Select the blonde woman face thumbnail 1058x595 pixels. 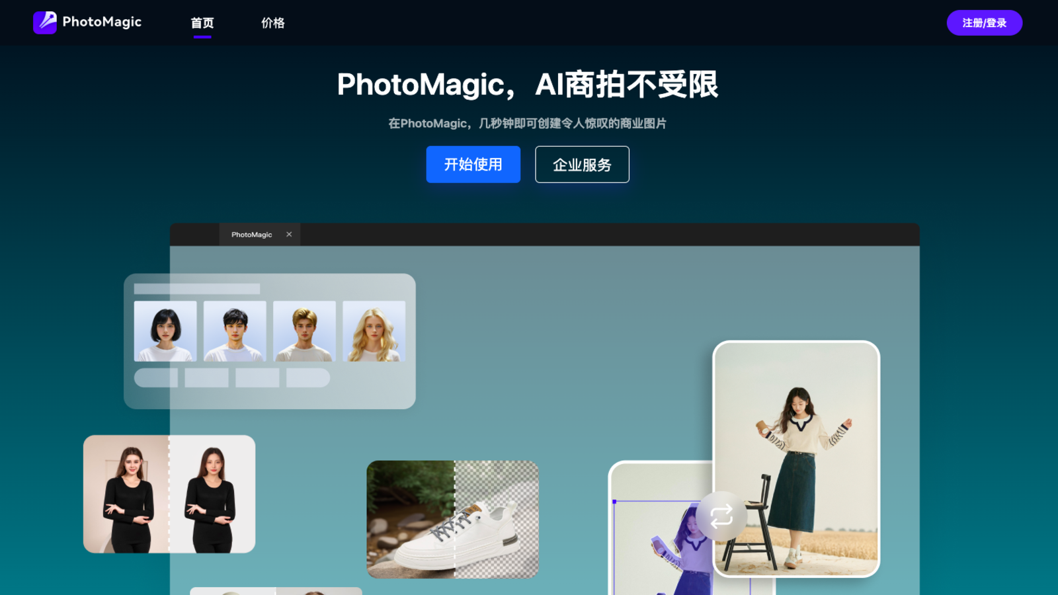(374, 331)
